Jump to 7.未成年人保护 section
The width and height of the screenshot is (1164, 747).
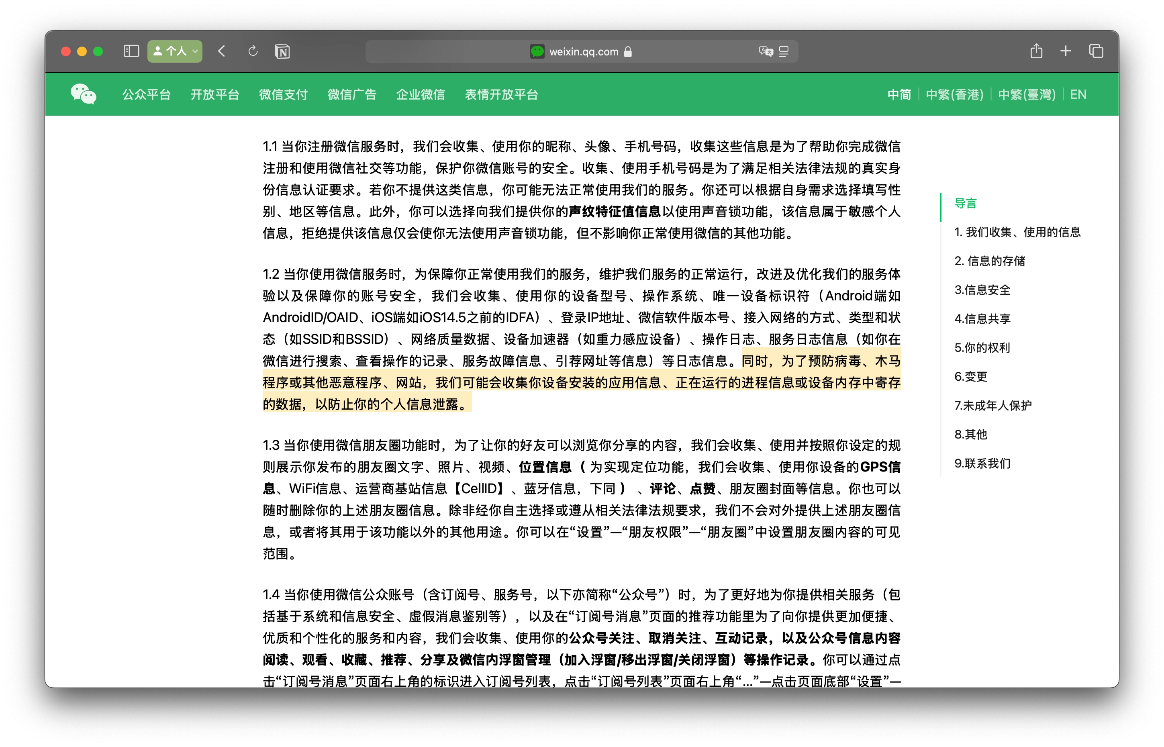click(993, 406)
